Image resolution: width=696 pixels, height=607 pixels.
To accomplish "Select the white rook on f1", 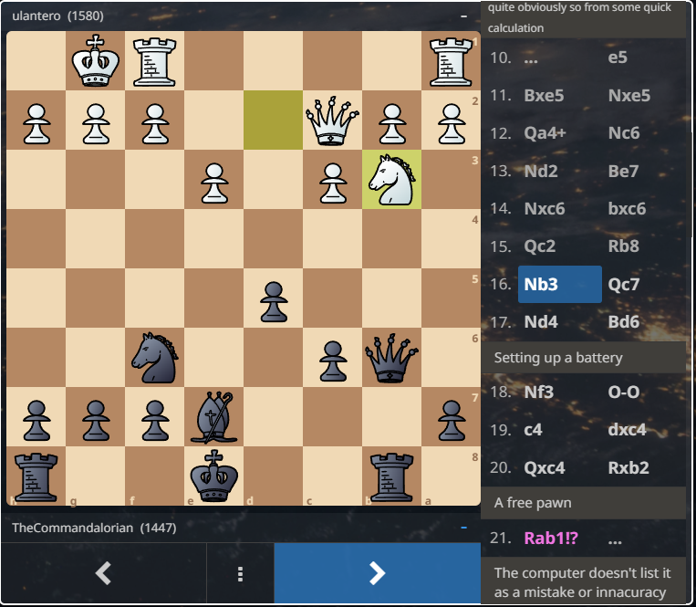I will [154, 61].
